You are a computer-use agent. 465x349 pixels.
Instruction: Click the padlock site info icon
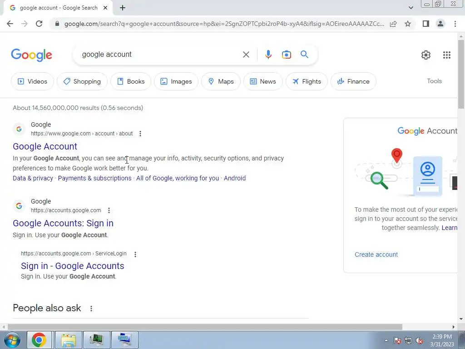click(57, 24)
